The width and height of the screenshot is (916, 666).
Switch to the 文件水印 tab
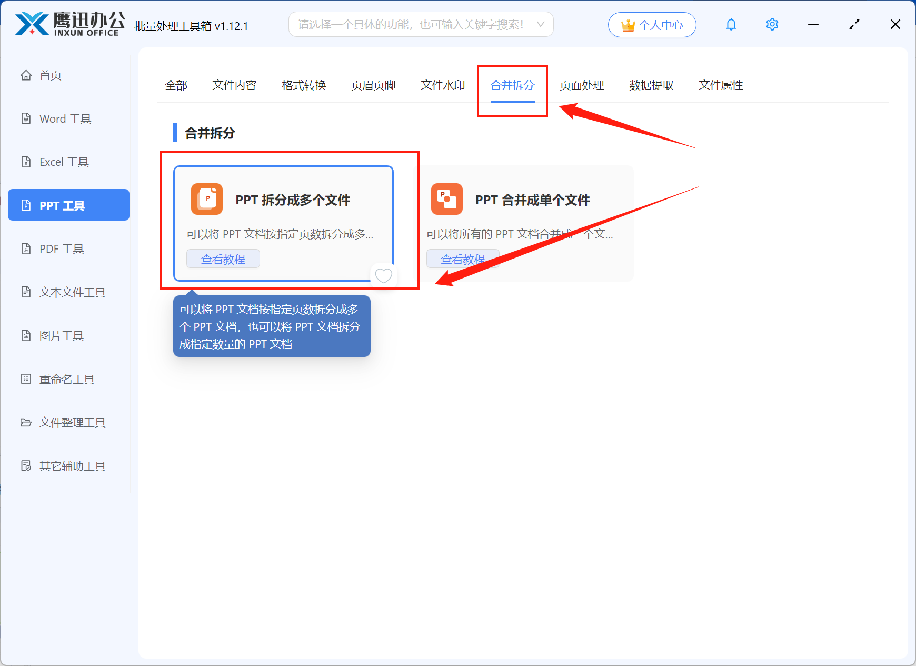(x=443, y=85)
